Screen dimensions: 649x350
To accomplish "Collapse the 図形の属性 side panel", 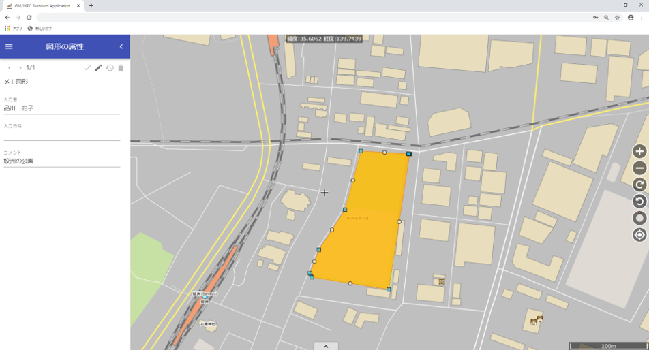I will pyautogui.click(x=121, y=46).
